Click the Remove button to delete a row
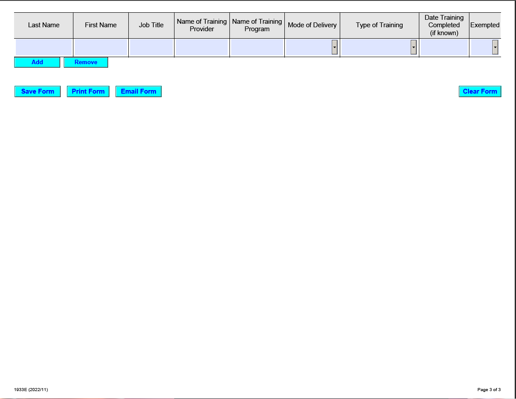 (x=86, y=62)
